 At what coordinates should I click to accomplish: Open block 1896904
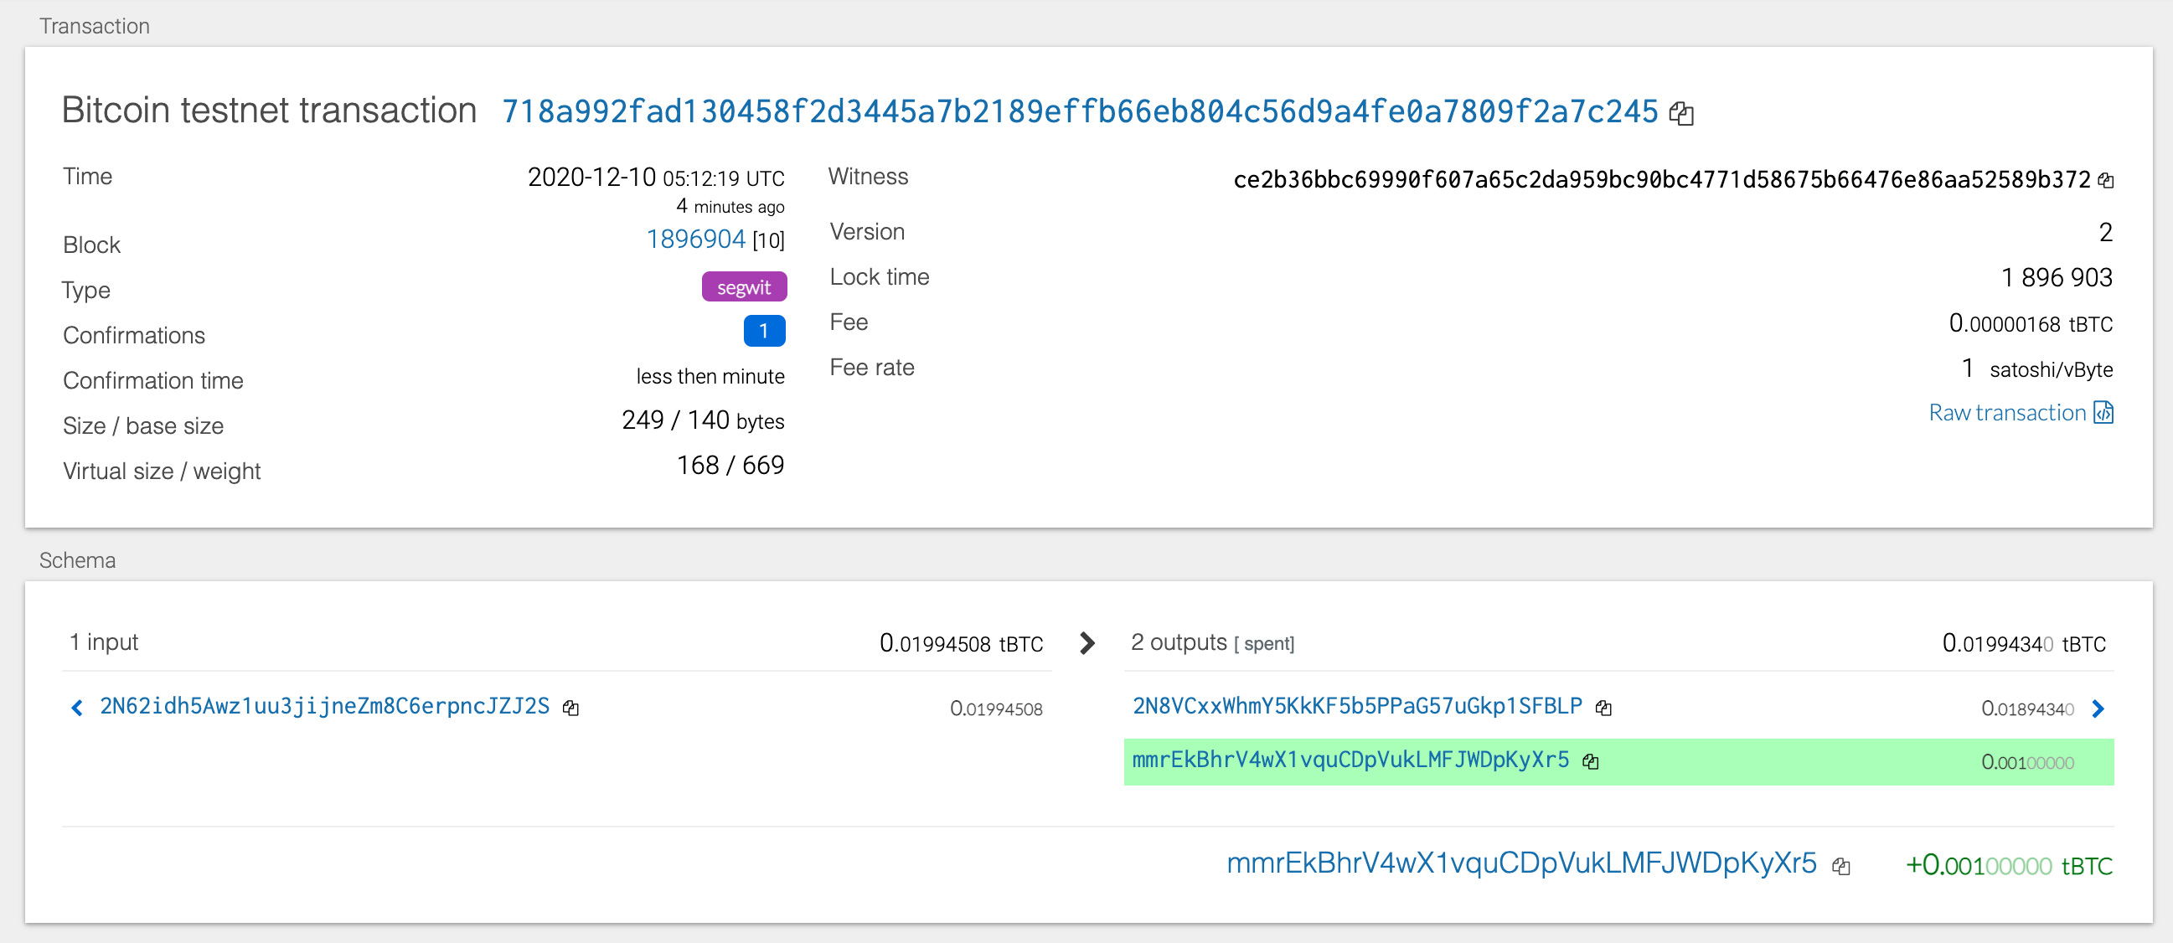coord(696,240)
